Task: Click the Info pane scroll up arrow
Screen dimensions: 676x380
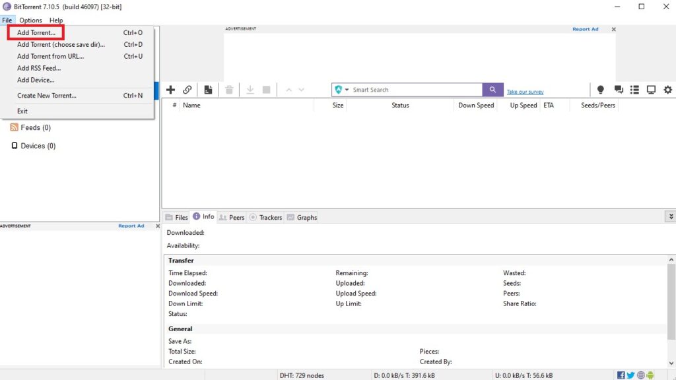Action: pos(671,260)
